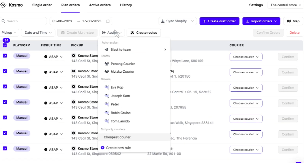
Task: Open The central store dropdown
Action: (286, 5)
